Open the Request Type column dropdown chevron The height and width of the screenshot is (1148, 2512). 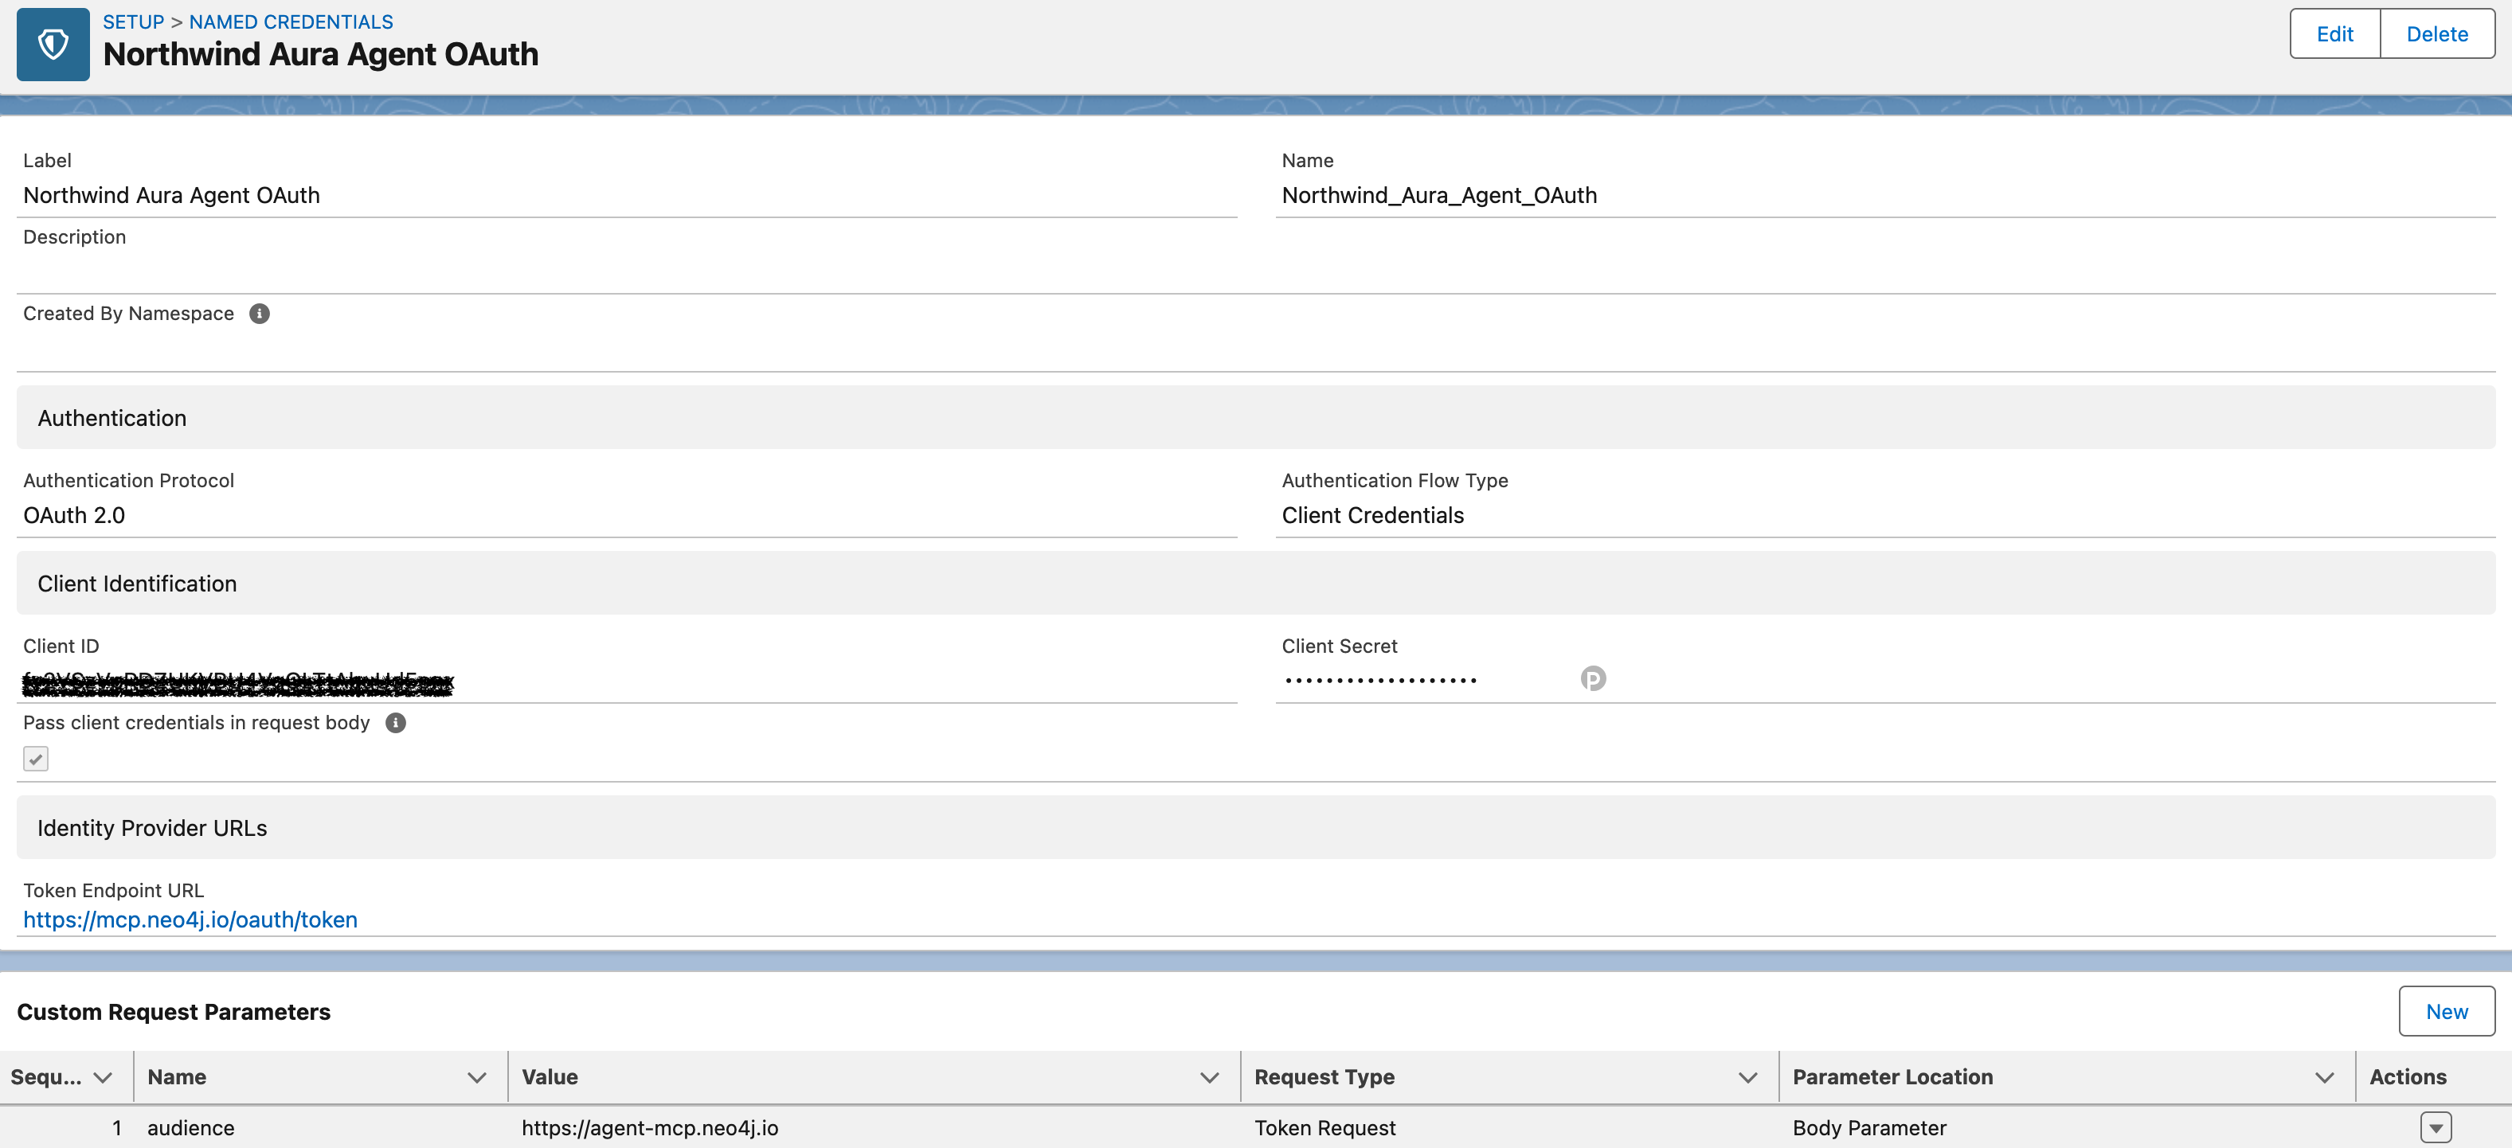pyautogui.click(x=1747, y=1078)
